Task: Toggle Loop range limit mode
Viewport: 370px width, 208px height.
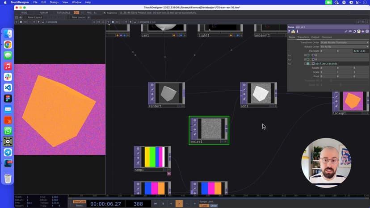Action: 204,205
